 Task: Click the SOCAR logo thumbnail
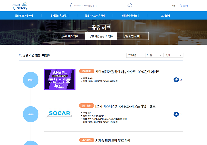[x=60, y=114]
